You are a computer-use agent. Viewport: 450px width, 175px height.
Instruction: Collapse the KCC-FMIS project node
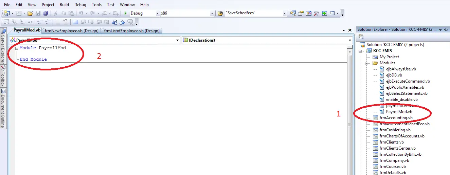point(361,51)
